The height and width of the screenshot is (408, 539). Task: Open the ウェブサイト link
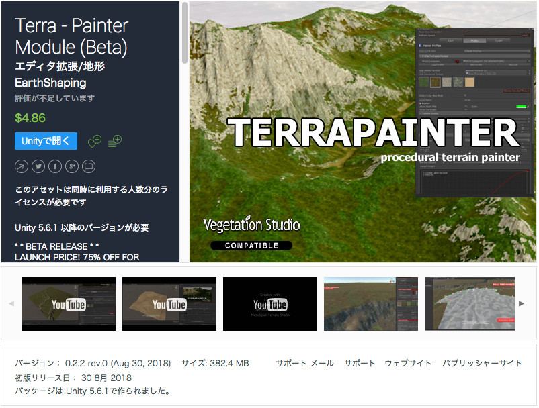click(408, 364)
